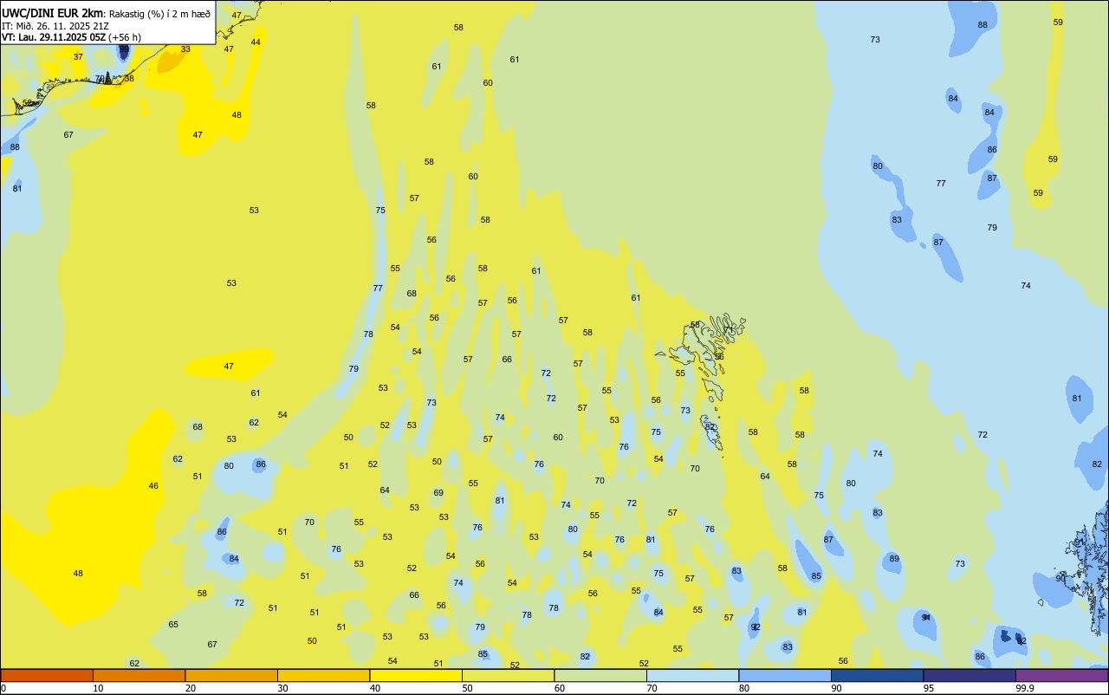Screen dimensions: 1109x695
Task: Click the legend tick label "40"
Action: [x=374, y=688]
